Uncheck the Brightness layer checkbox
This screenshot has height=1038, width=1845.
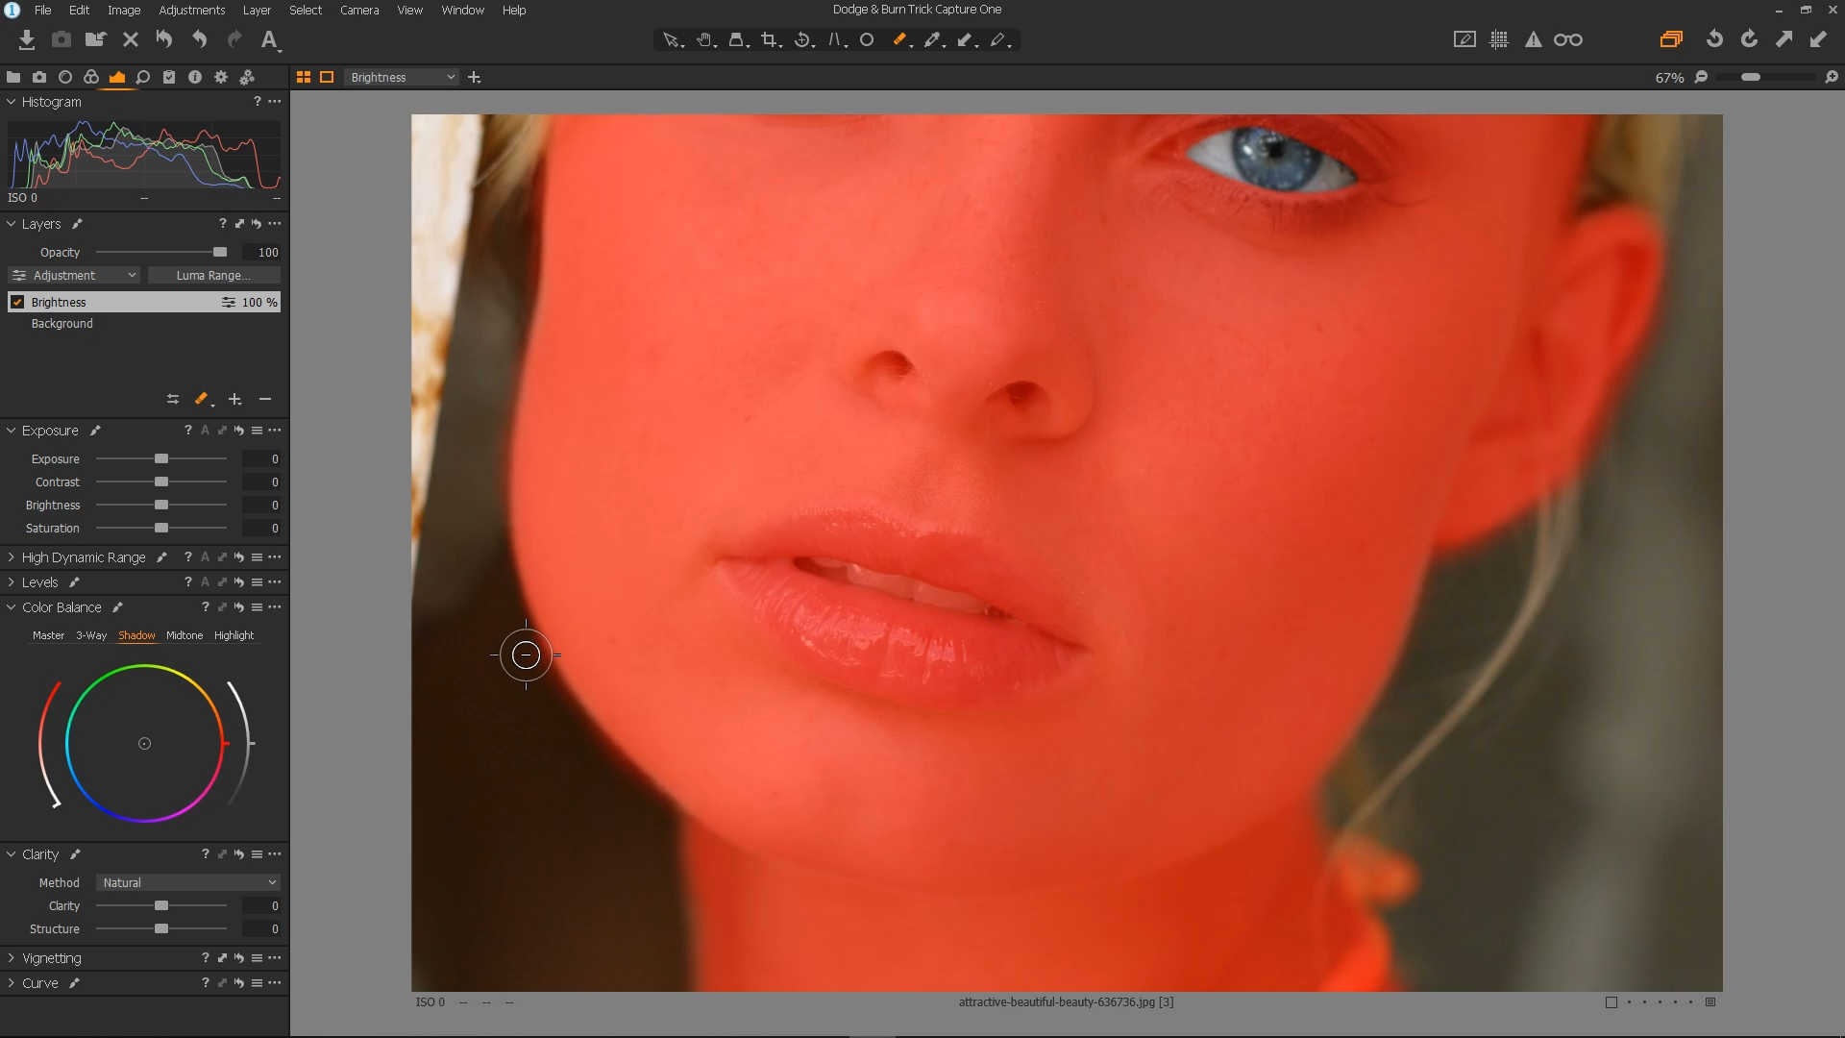click(17, 302)
